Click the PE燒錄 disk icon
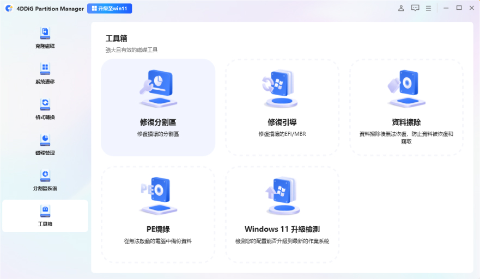Viewport: 480px width, 279px height. tap(158, 196)
